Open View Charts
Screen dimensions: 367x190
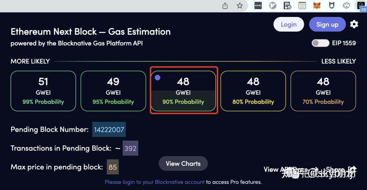pos(183,164)
